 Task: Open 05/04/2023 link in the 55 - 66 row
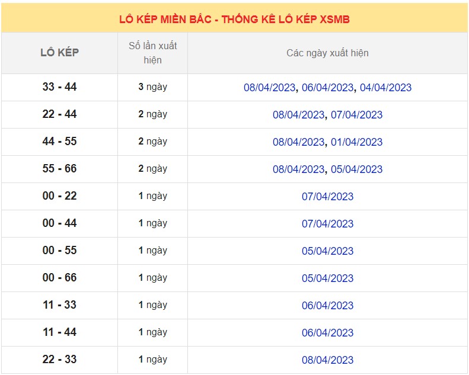coord(356,169)
